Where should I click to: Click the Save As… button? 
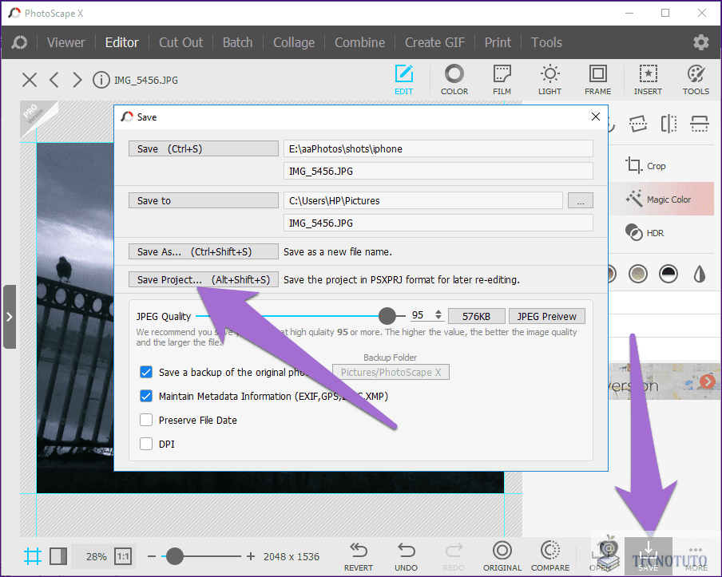(x=204, y=251)
